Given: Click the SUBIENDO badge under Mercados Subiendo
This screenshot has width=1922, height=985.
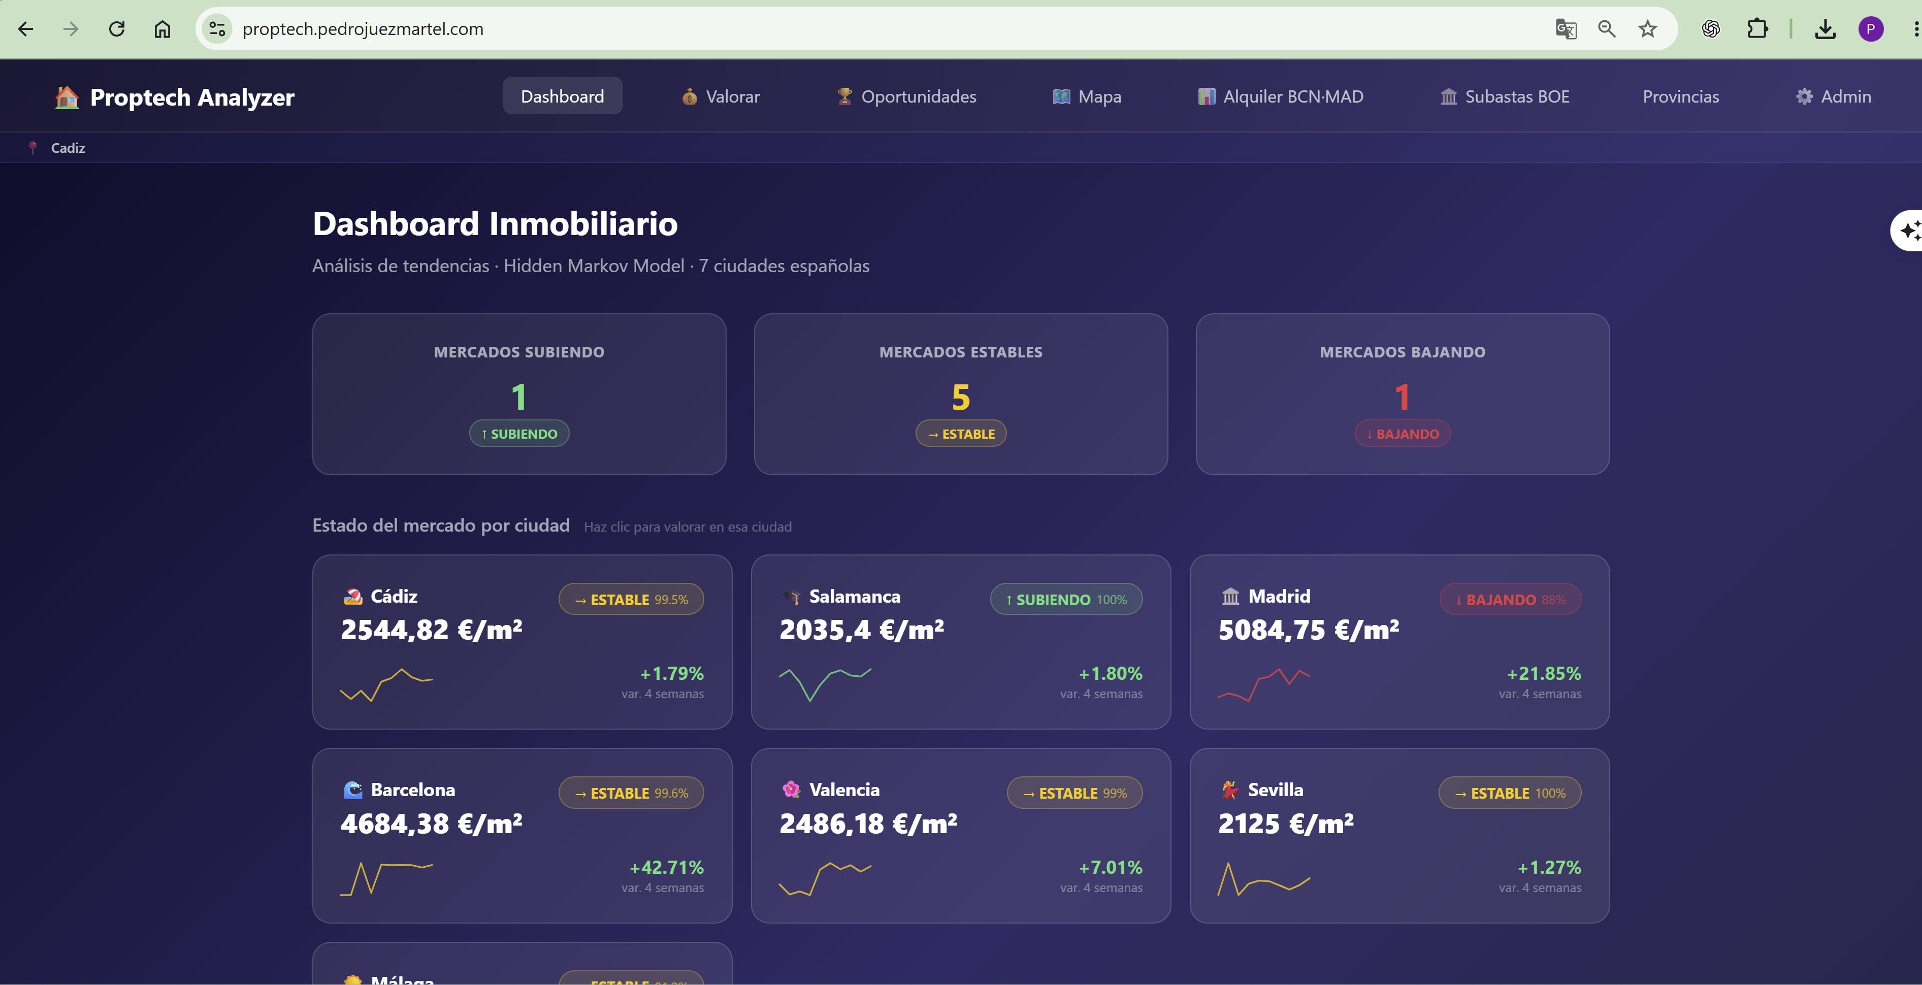Looking at the screenshot, I should coord(519,434).
